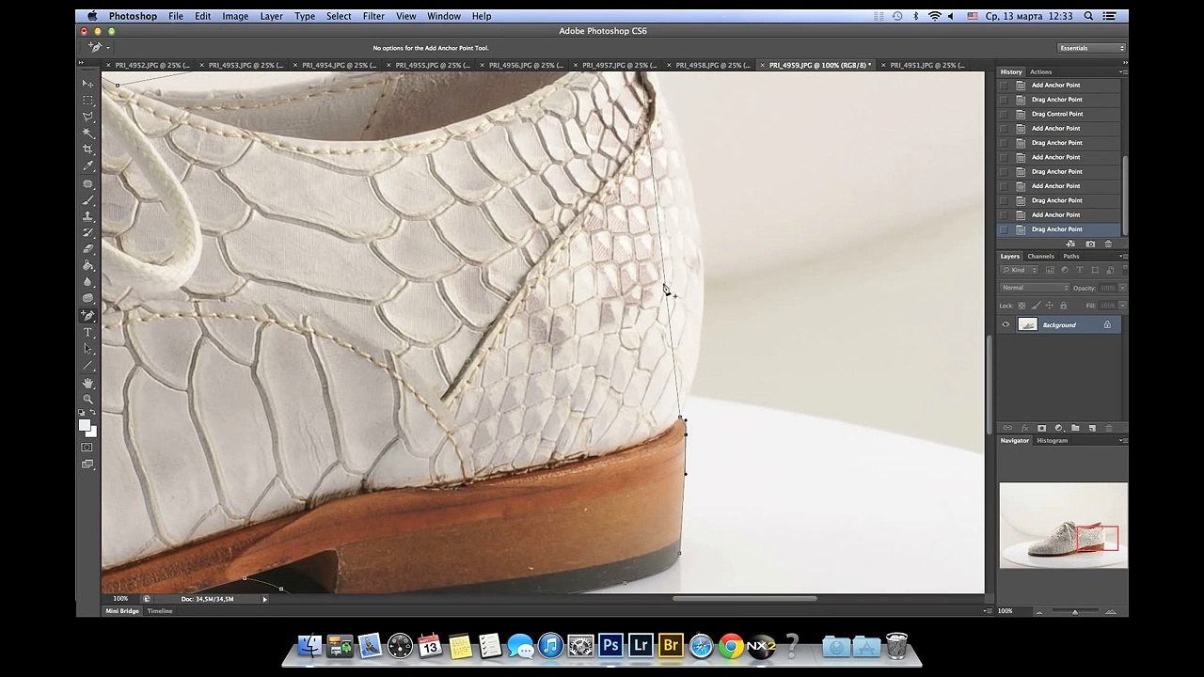Viewport: 1204px width, 677px height.
Task: Toggle lock transparent pixels
Action: click(x=1022, y=306)
